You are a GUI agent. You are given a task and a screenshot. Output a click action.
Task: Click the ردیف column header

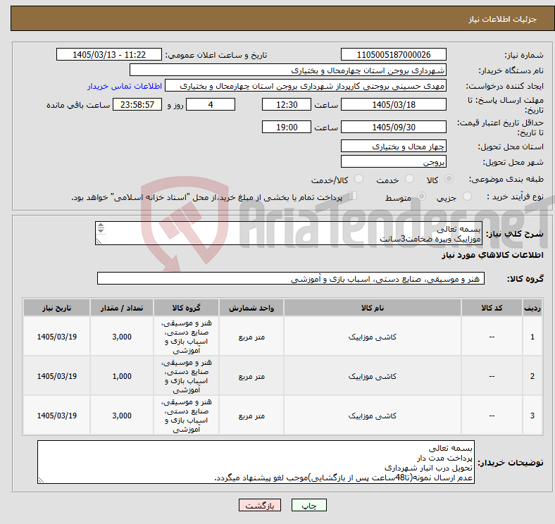[x=532, y=308]
